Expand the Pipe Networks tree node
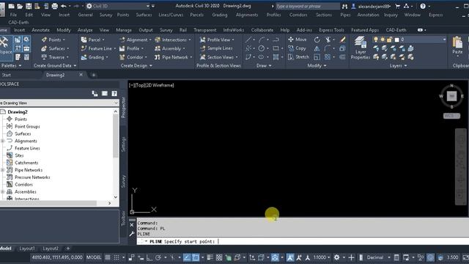Image resolution: width=469 pixels, height=264 pixels. point(3,170)
